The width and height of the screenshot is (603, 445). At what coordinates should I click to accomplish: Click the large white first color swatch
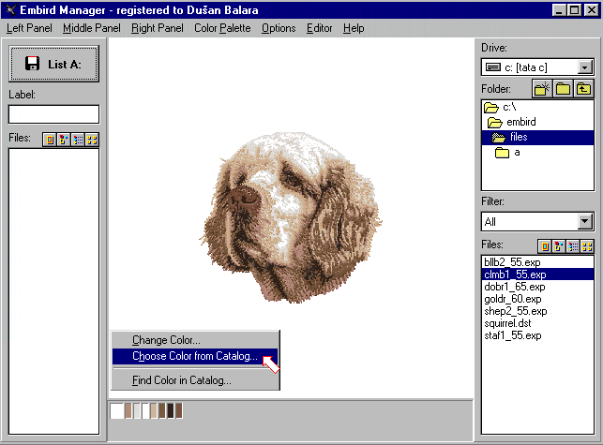pos(117,410)
